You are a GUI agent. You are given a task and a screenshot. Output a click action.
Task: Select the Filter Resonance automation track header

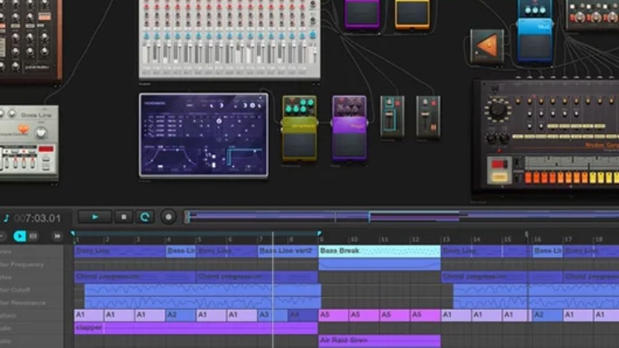click(32, 303)
